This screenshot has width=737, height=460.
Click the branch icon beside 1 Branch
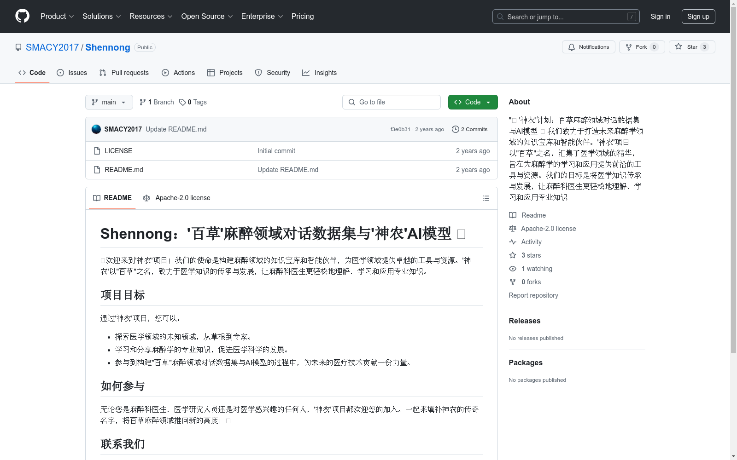(143, 102)
